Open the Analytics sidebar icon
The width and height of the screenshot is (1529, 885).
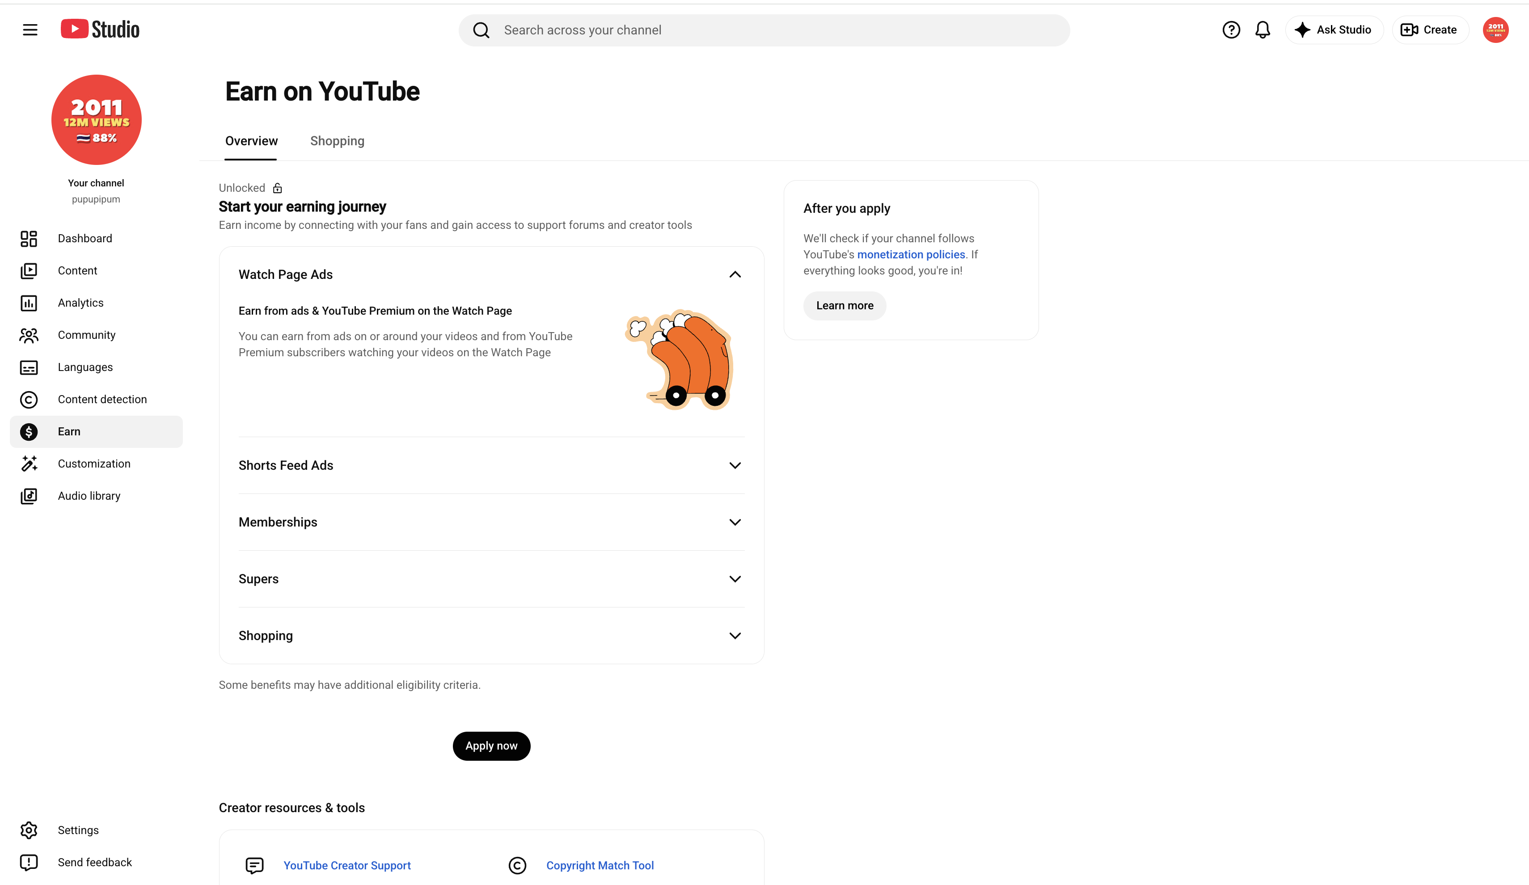pyautogui.click(x=29, y=303)
